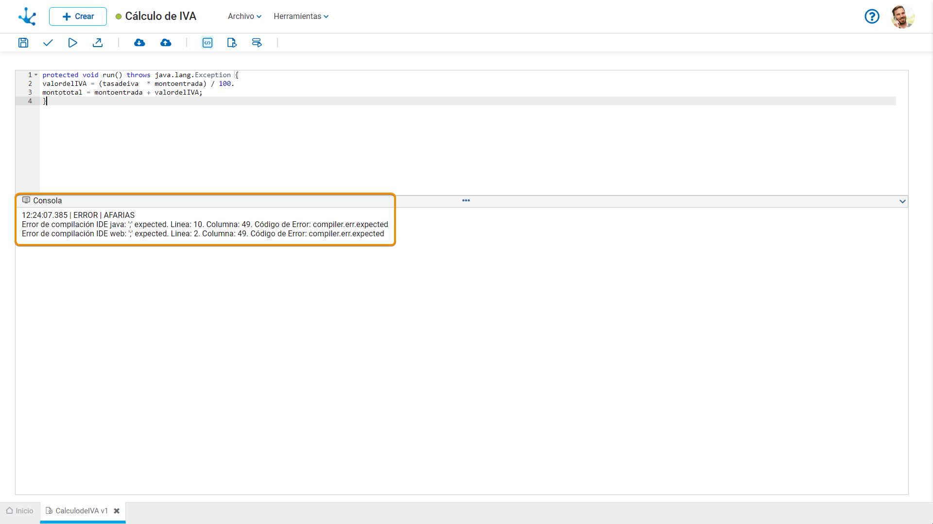Fold code at line 1 arrow

(x=36, y=75)
